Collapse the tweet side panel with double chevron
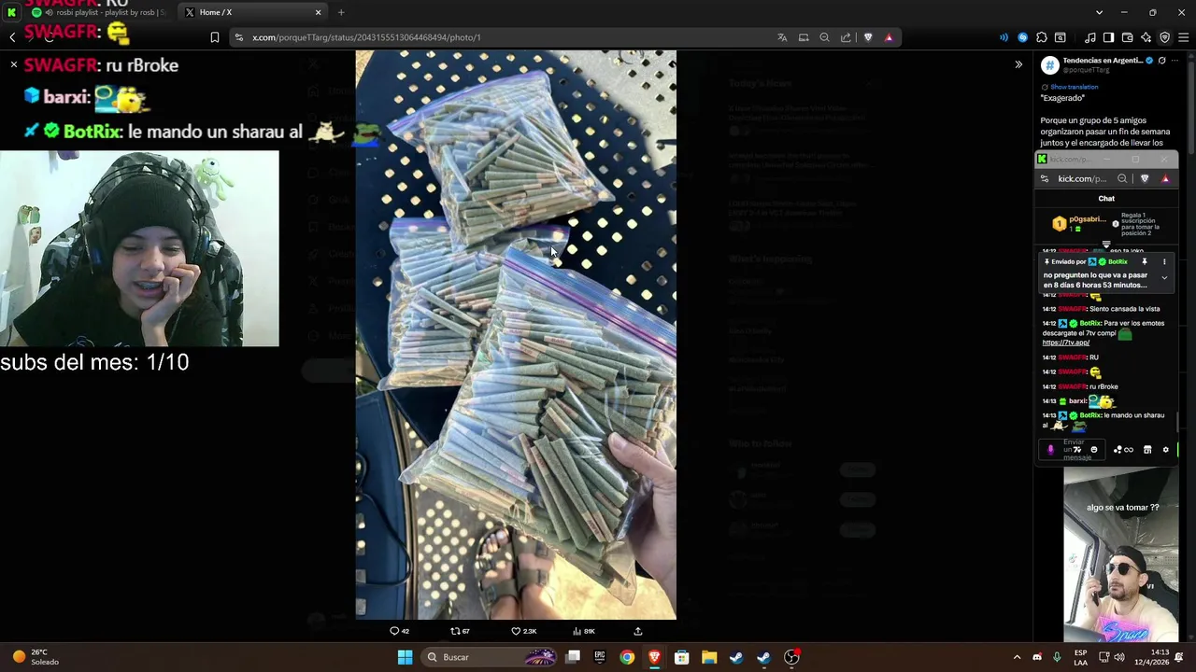This screenshot has width=1196, height=672. click(x=1018, y=64)
